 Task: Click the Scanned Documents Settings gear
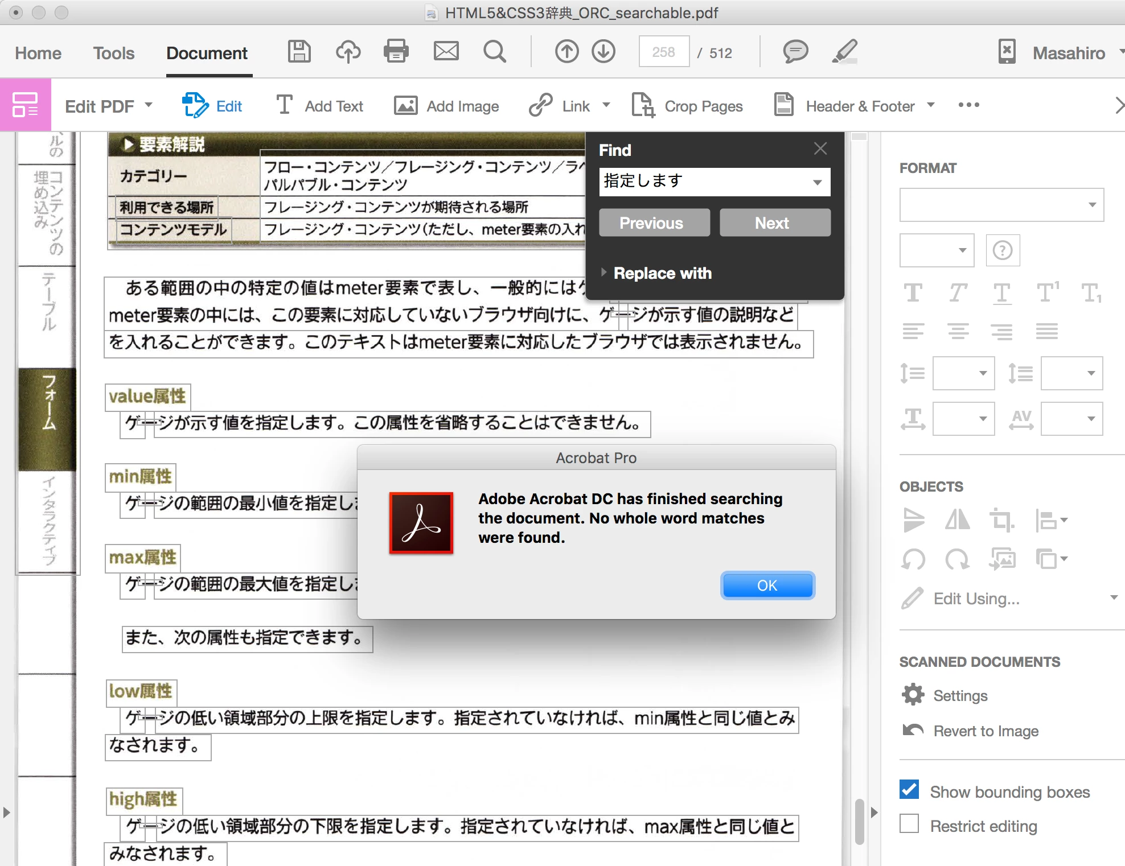(x=913, y=695)
